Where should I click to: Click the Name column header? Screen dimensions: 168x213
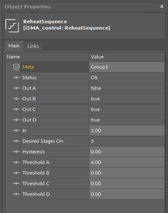[47, 57]
